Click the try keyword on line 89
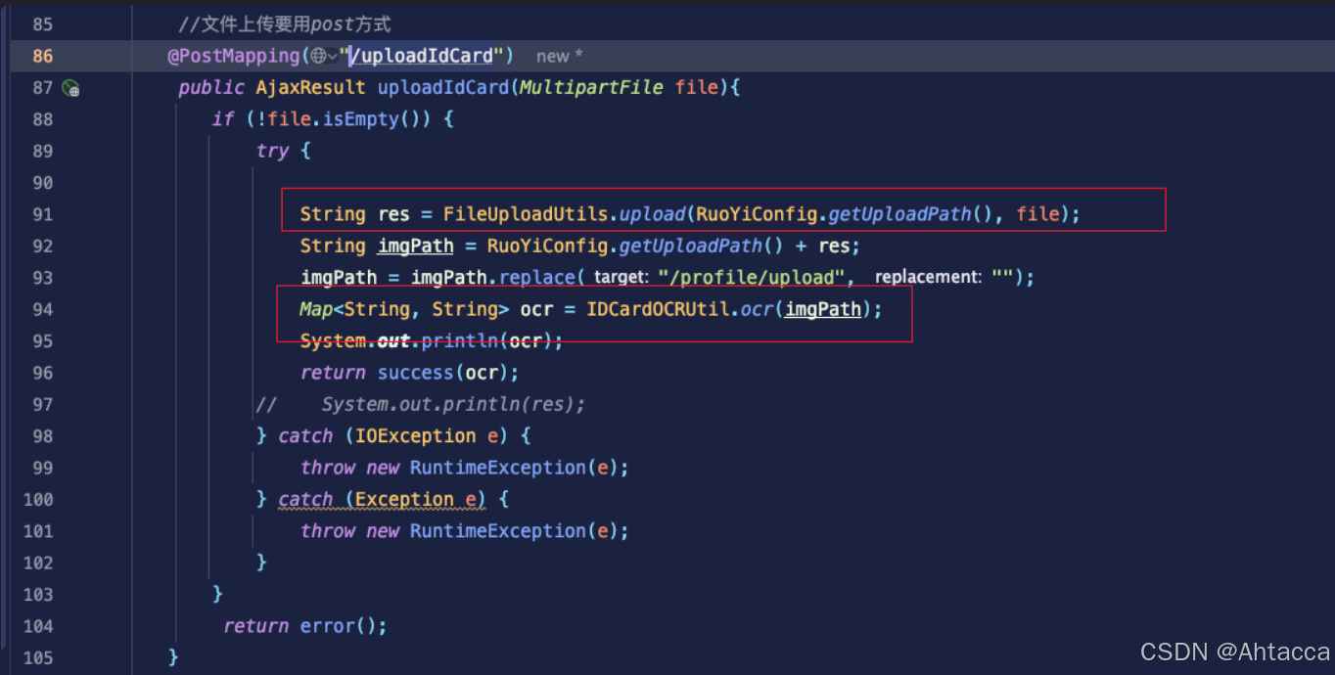 tap(272, 151)
